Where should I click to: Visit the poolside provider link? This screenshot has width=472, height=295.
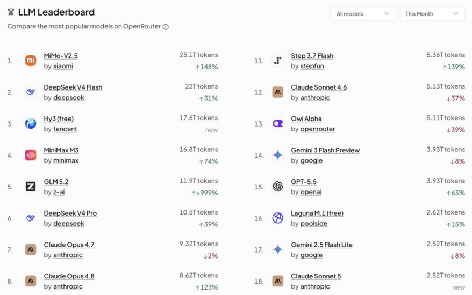click(x=313, y=224)
